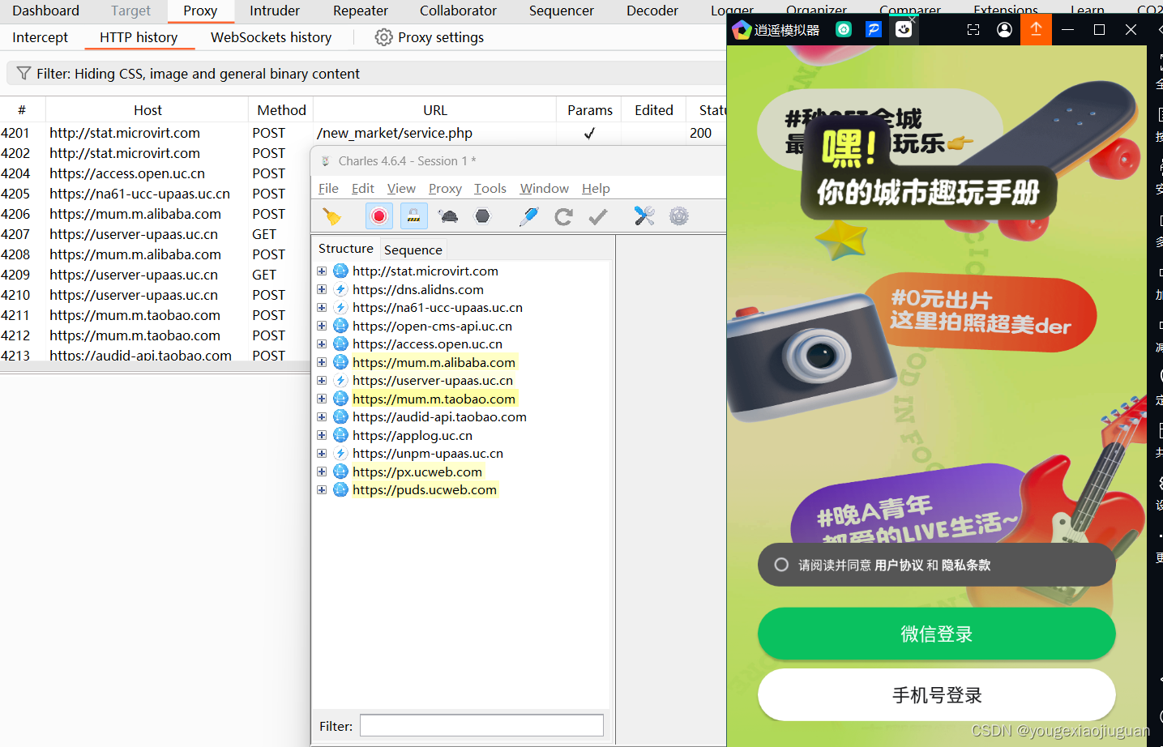This screenshot has height=747, width=1163.
Task: Open the Charles Window menu
Action: (545, 188)
